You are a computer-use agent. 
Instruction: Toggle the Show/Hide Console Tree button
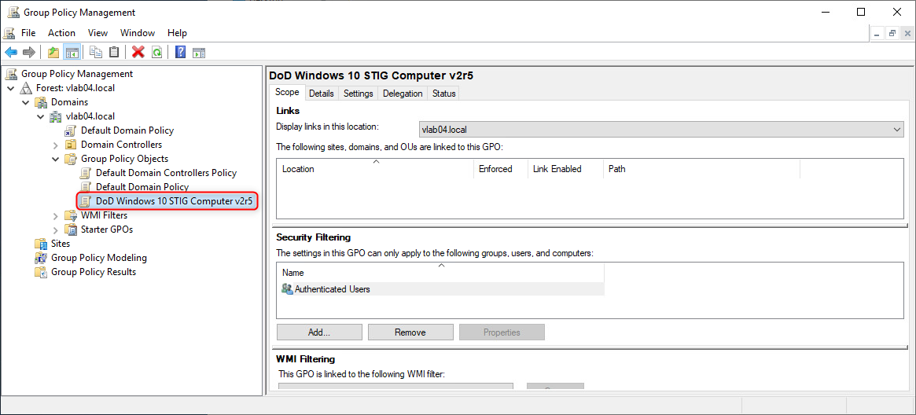[x=72, y=53]
